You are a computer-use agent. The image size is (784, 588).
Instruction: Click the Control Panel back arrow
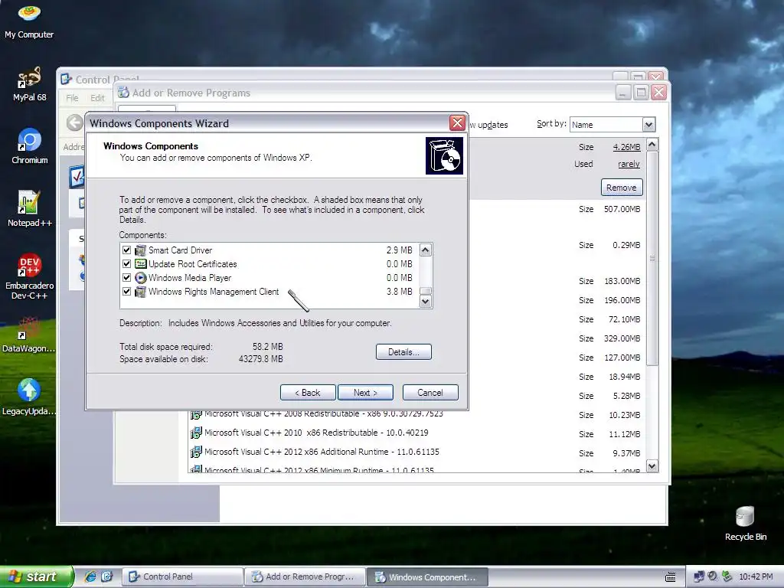[74, 122]
